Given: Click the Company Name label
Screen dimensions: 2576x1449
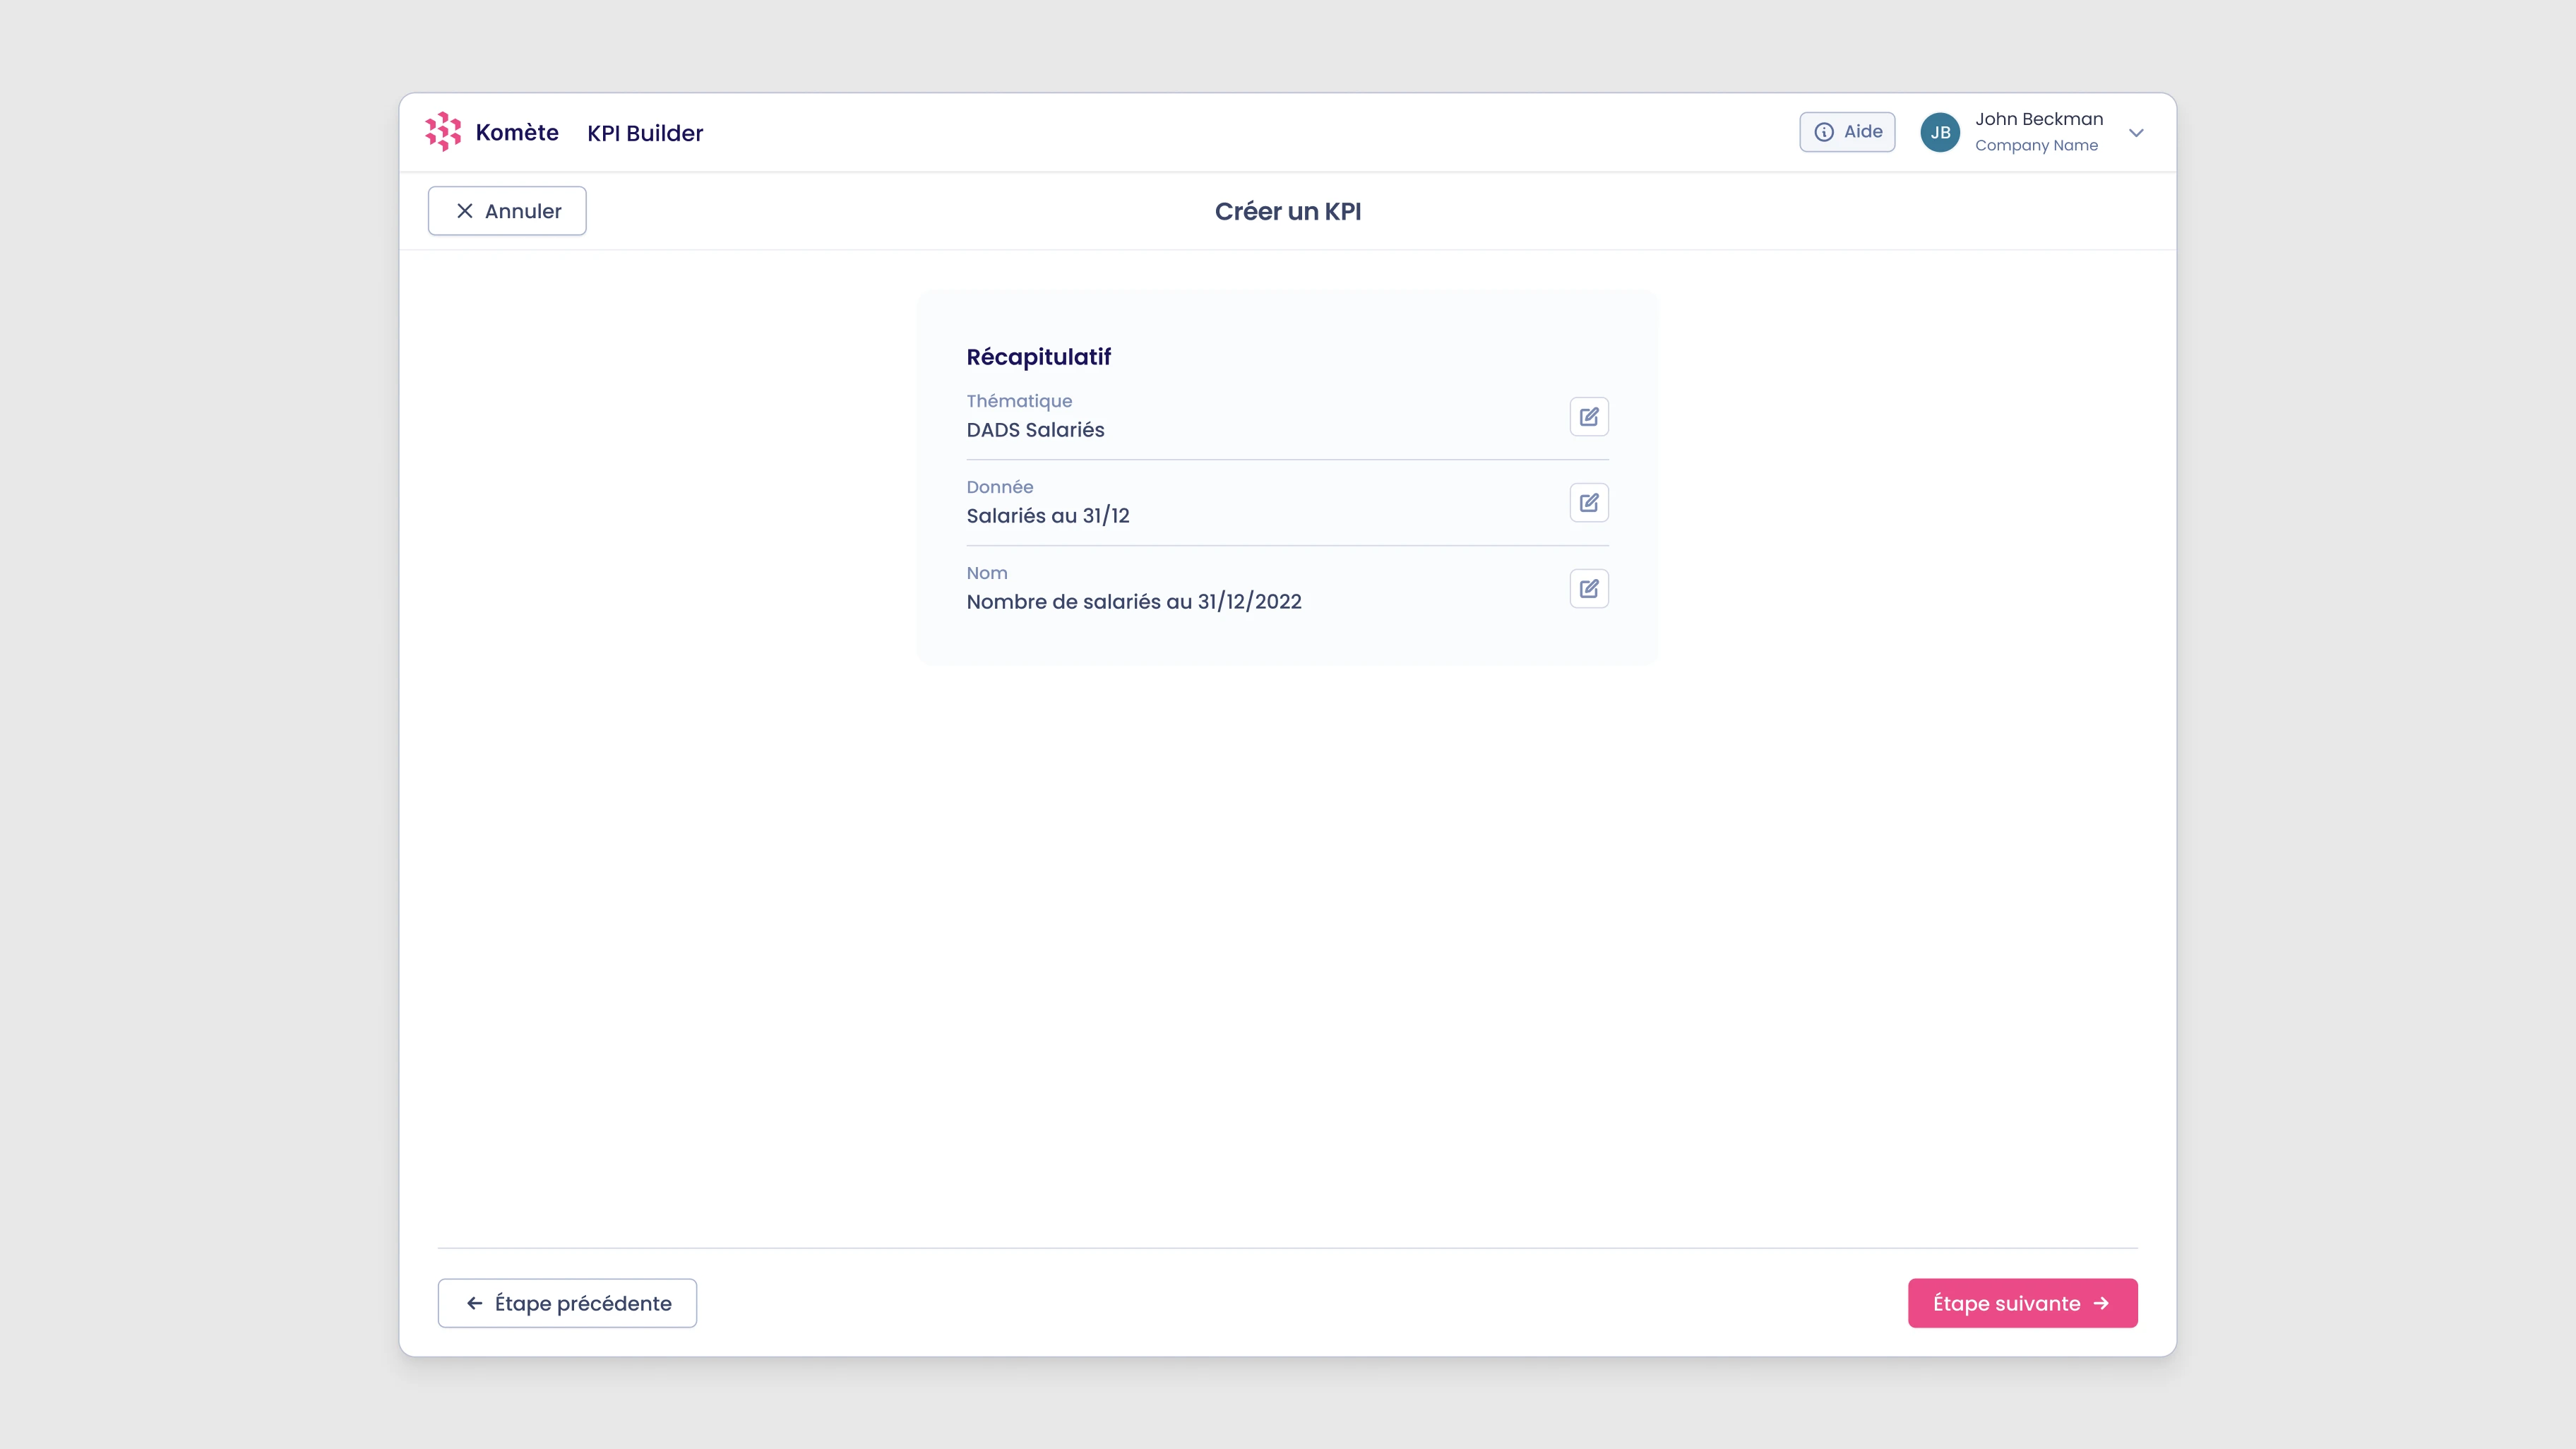Looking at the screenshot, I should click(2035, 146).
